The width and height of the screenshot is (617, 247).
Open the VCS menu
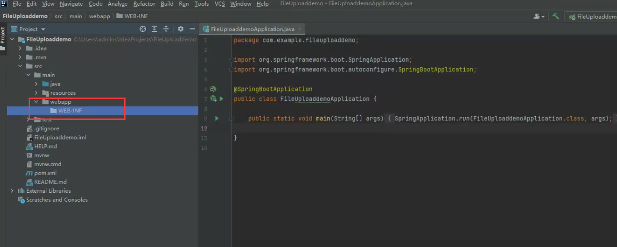pos(220,4)
